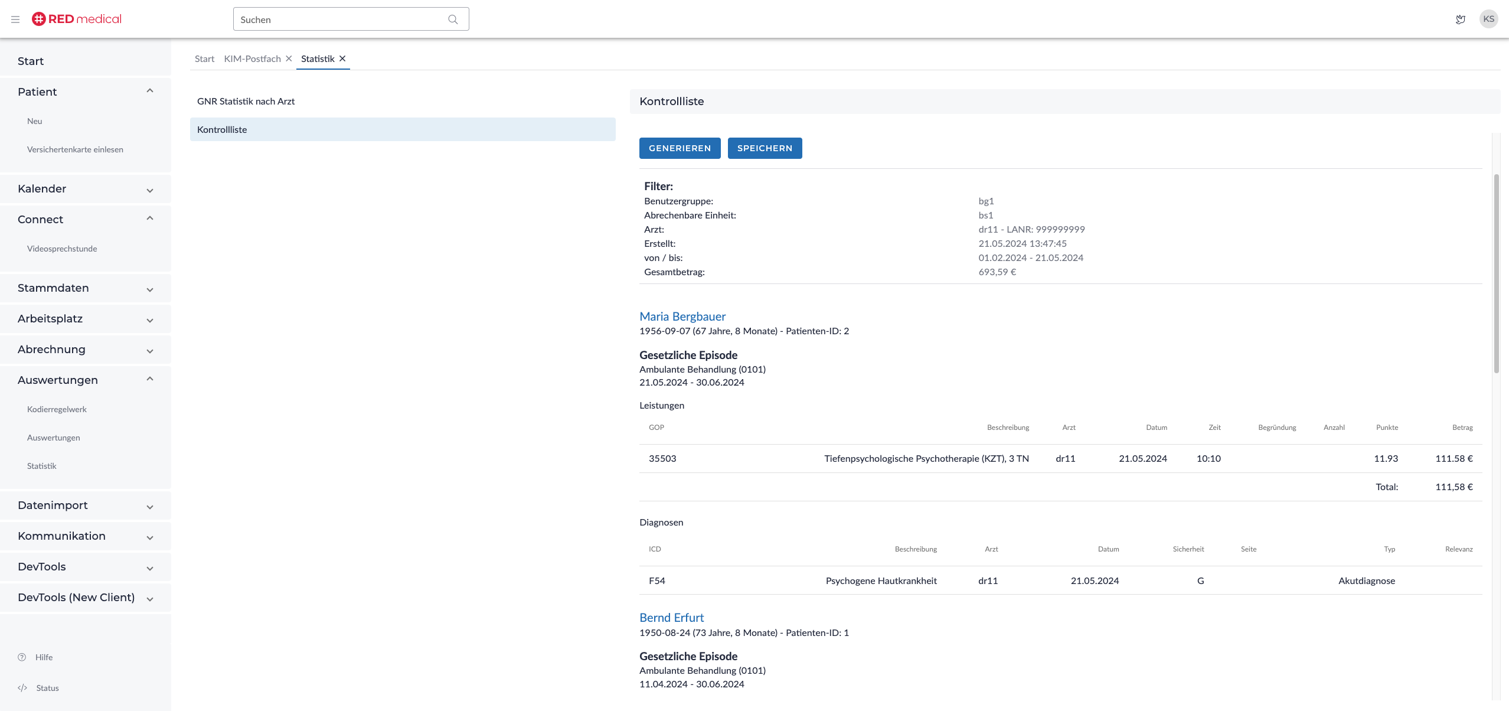Switch to the KIM-Postfach tab
The height and width of the screenshot is (711, 1509).
pos(252,58)
